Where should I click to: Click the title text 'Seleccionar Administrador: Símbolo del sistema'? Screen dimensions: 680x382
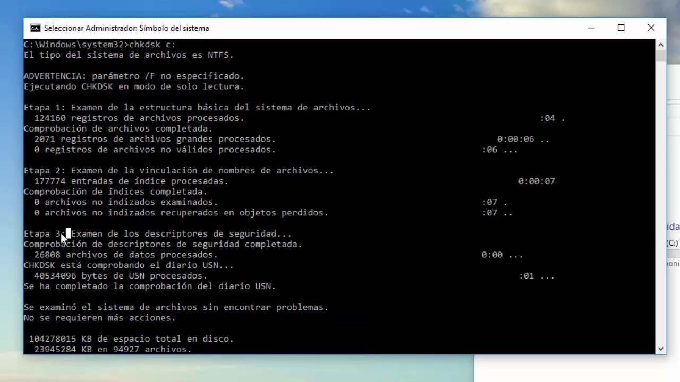click(126, 28)
